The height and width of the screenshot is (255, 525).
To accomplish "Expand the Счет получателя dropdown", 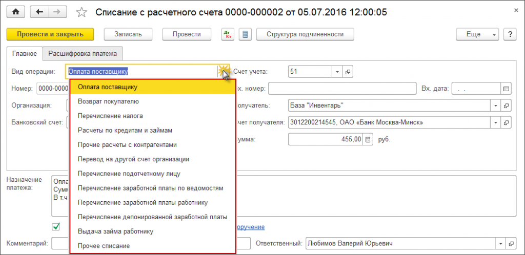I will [x=496, y=122].
